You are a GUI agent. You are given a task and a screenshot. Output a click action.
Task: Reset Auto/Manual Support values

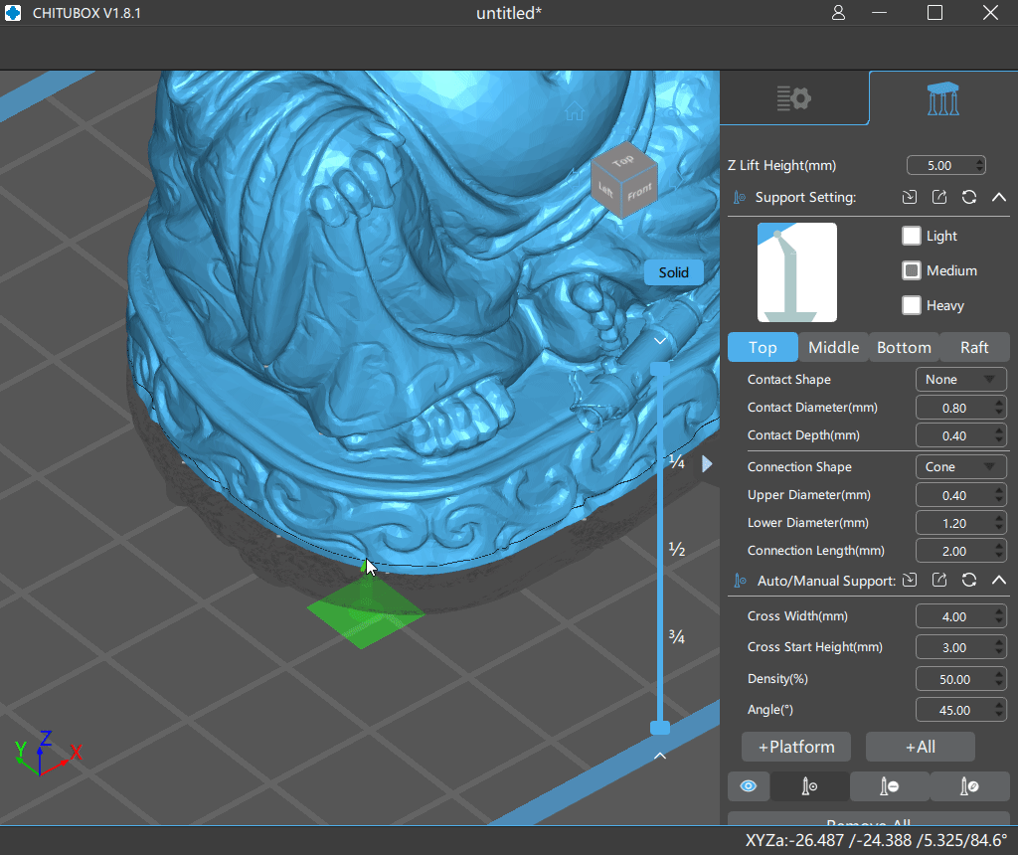tap(969, 580)
